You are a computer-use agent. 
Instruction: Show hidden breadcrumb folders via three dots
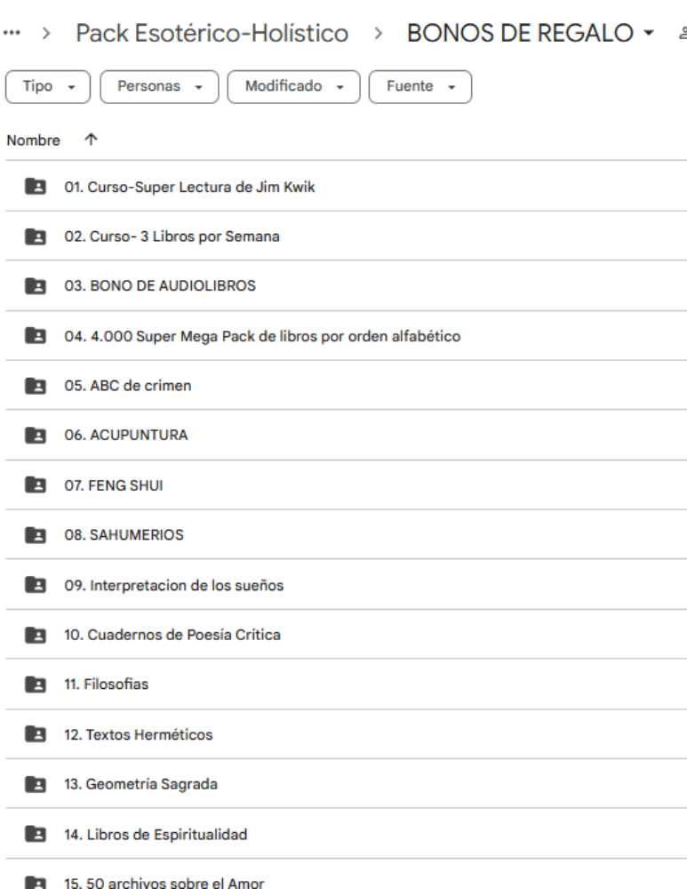[12, 33]
